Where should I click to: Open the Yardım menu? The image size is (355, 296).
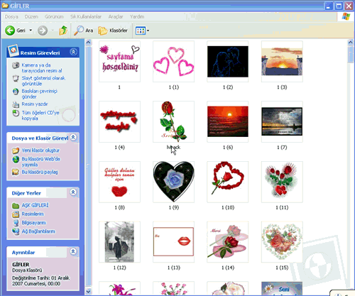click(137, 16)
